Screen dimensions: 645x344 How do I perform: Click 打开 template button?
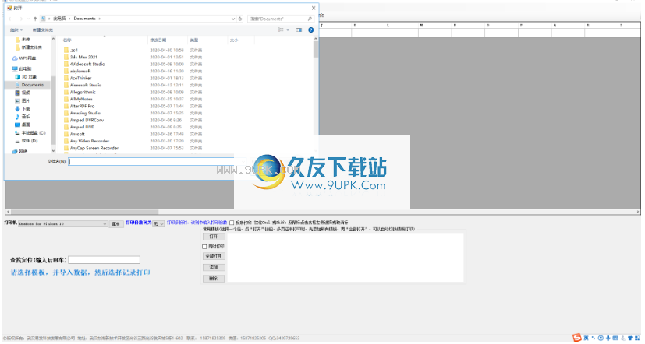click(x=214, y=237)
